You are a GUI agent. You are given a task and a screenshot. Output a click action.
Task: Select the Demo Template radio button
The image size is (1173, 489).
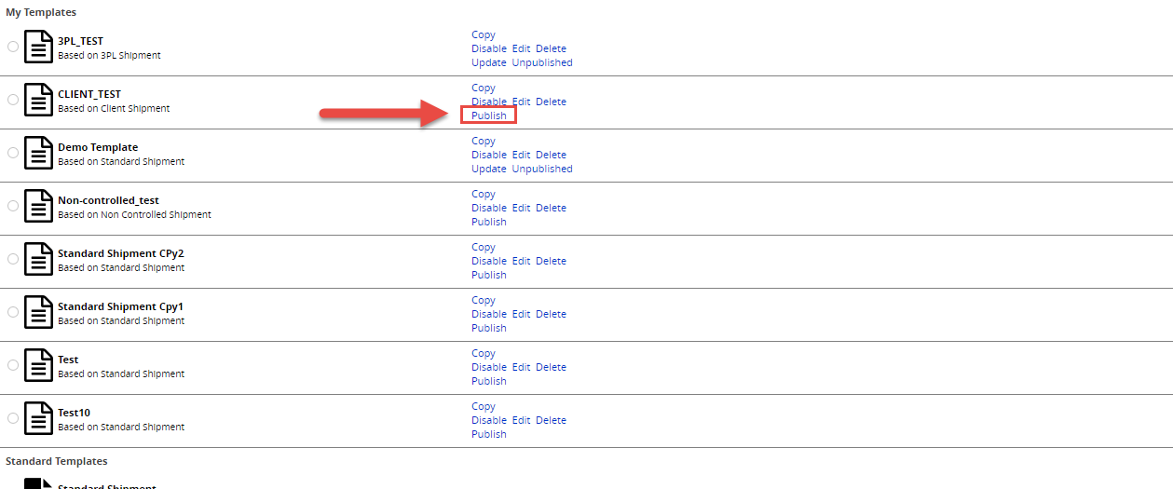pos(13,153)
